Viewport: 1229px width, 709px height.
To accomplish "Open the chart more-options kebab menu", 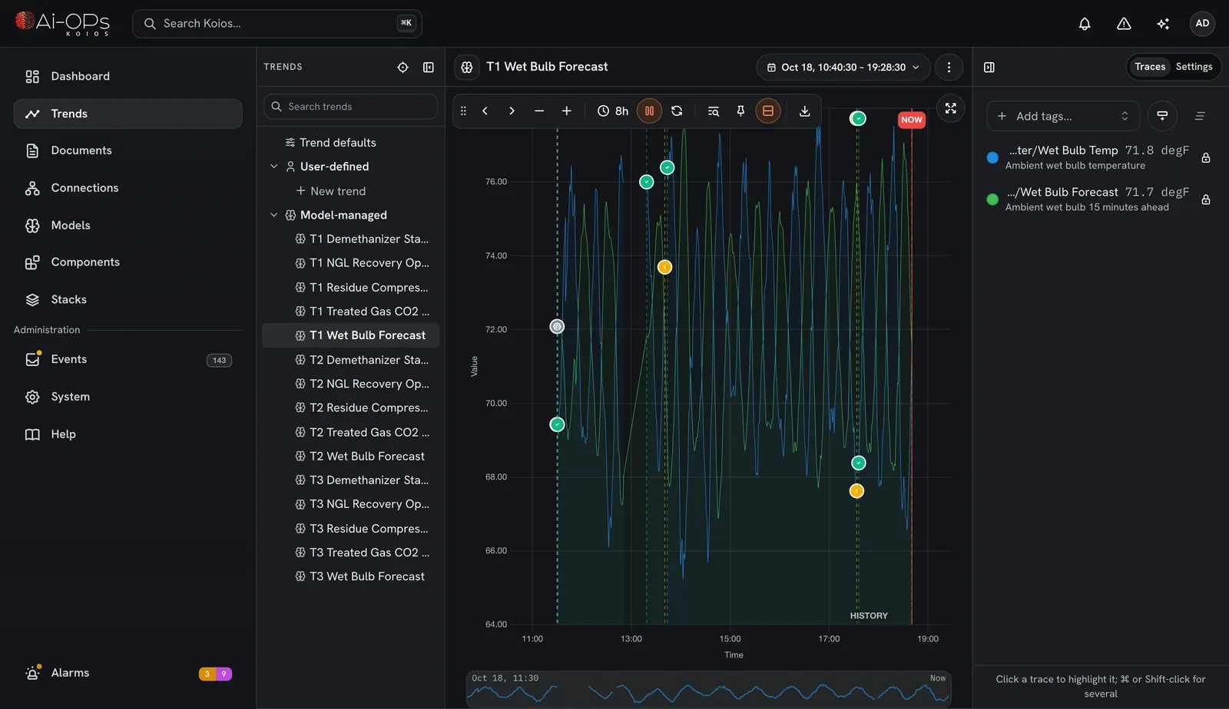I will (x=949, y=68).
